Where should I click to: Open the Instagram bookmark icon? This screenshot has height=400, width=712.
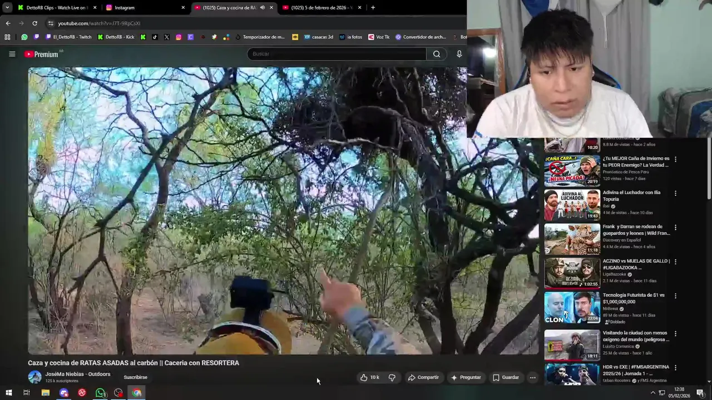point(179,37)
